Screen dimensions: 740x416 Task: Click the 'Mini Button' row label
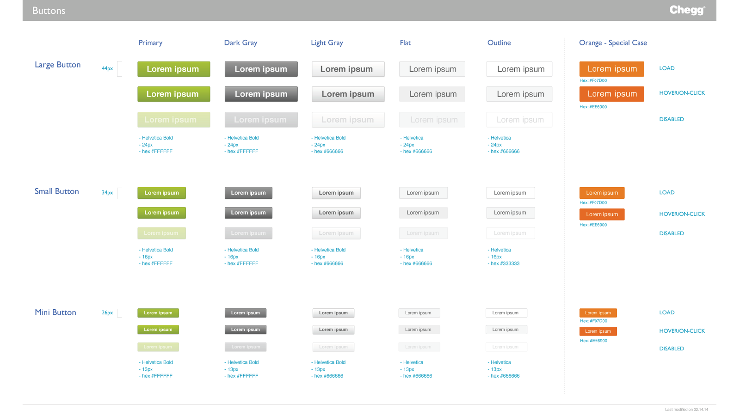coord(55,312)
